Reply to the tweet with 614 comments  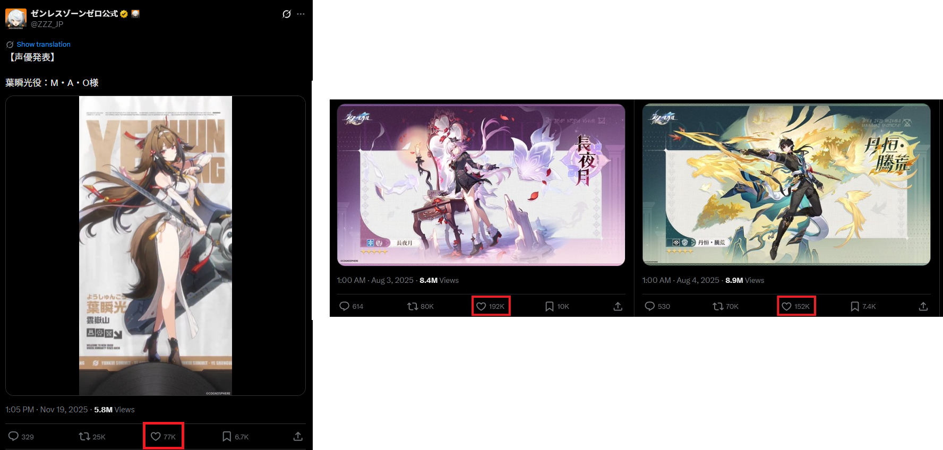[351, 306]
